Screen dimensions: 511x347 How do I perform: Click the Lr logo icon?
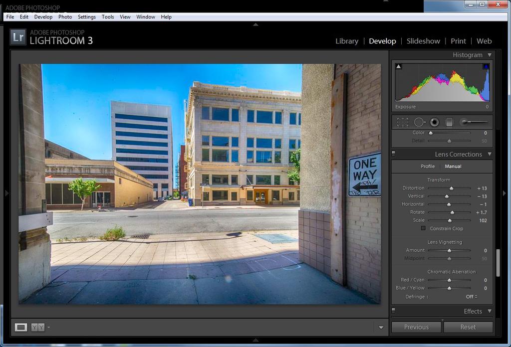click(x=18, y=37)
